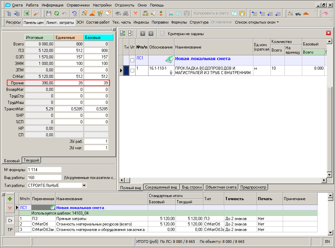
Task: Tick the checkbox in ЛС1 row
Action: [x=132, y=60]
